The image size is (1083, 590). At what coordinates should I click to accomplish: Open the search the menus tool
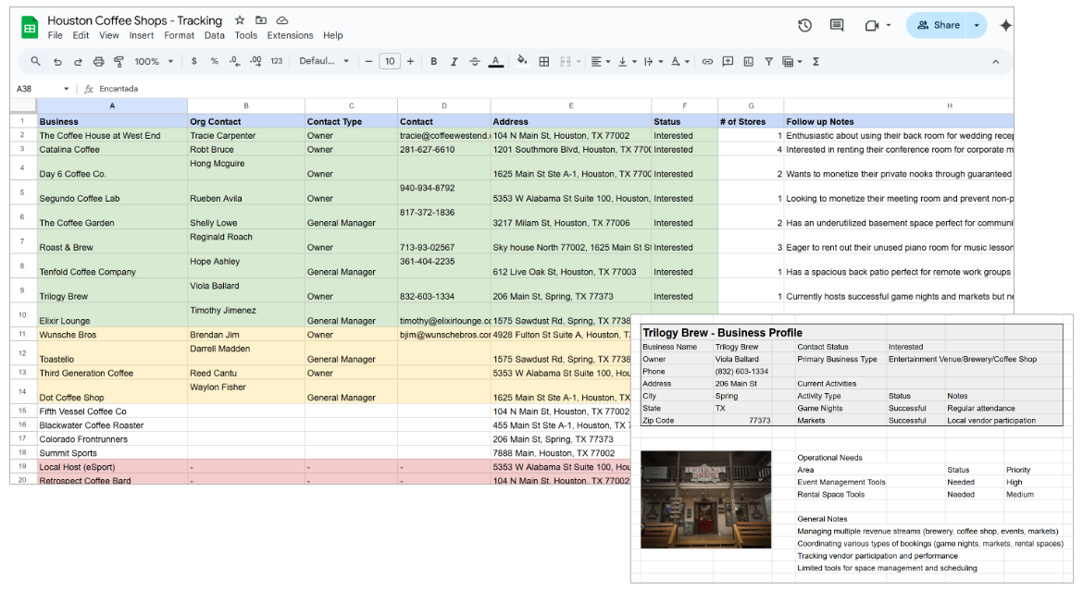click(x=35, y=61)
